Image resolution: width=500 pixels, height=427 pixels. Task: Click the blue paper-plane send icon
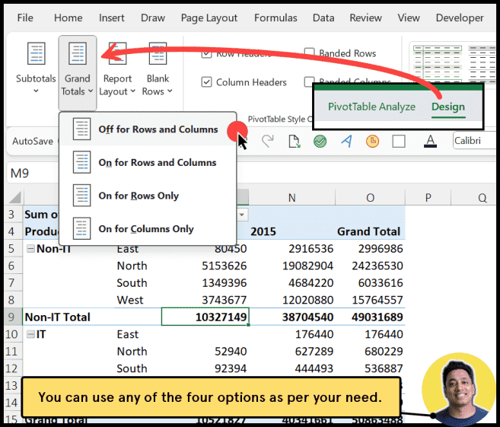tap(346, 141)
